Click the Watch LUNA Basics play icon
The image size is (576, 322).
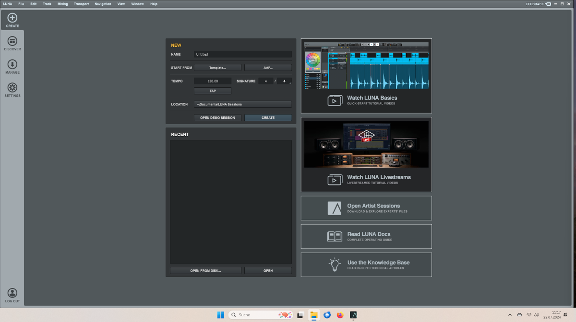click(x=335, y=101)
